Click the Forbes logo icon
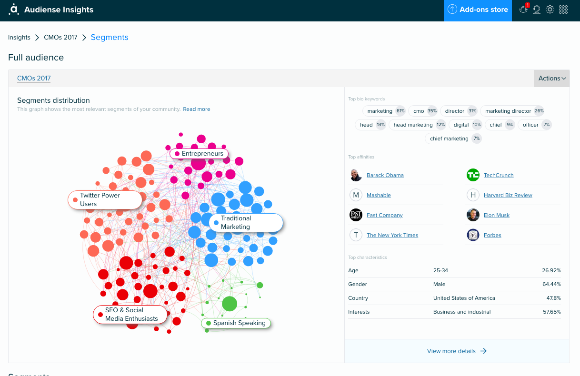Screen dimensions: 580x376 point(473,235)
